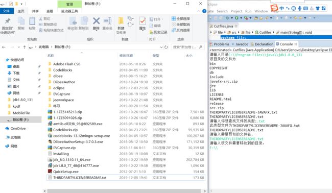Open Eclipse Run menu

(248, 11)
